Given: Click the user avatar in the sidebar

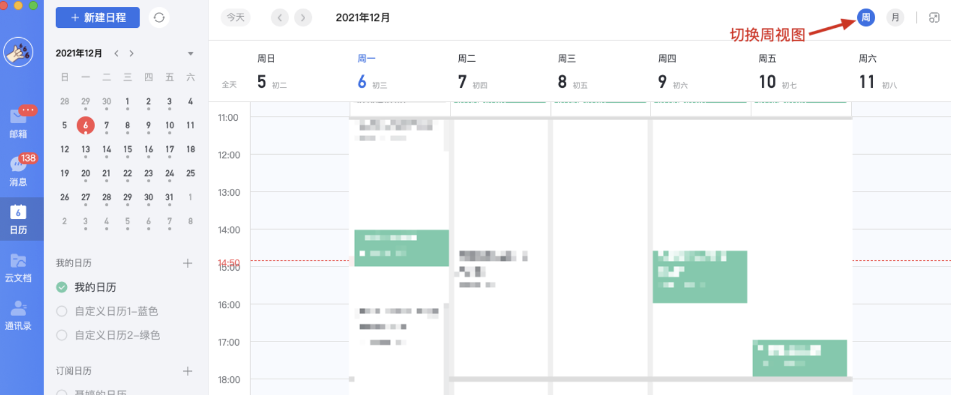Looking at the screenshot, I should (19, 52).
